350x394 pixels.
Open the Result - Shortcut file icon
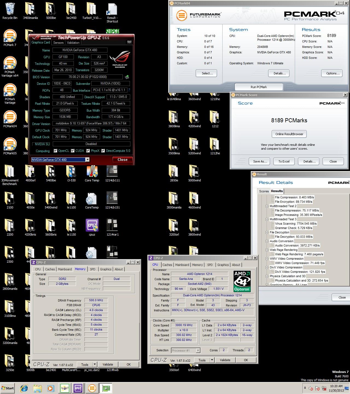[x=112, y=13]
